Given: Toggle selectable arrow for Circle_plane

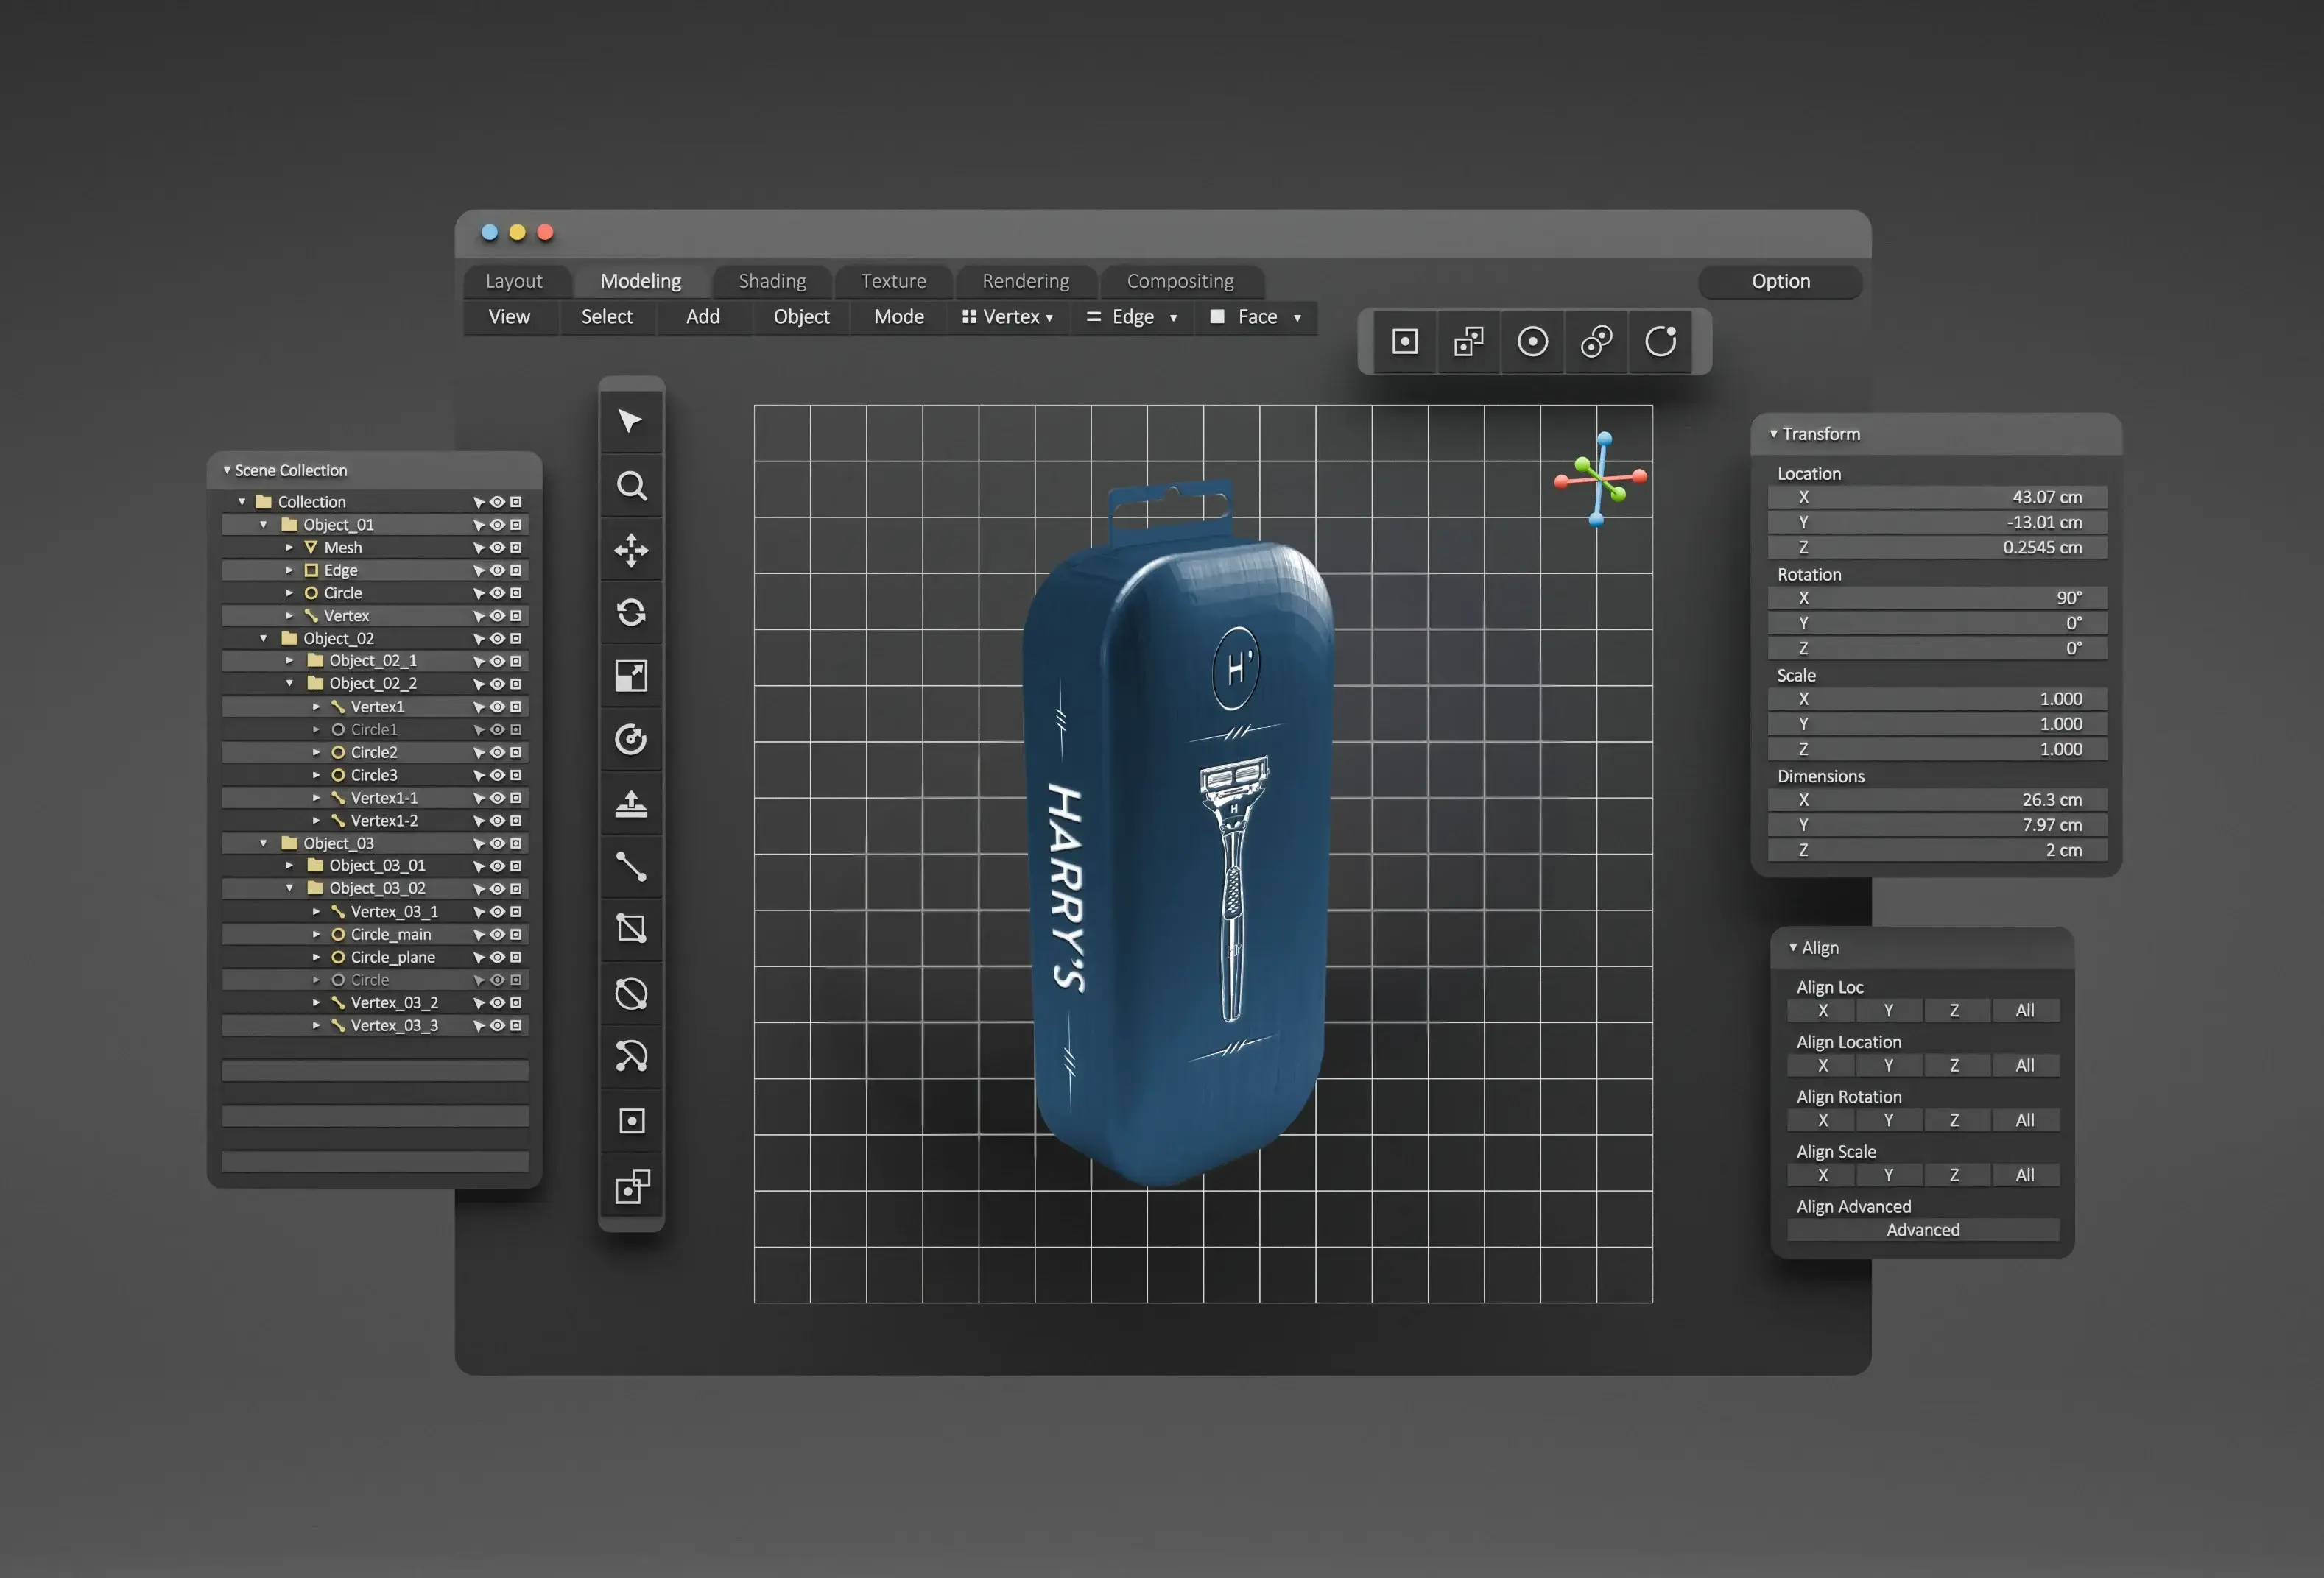Looking at the screenshot, I should pos(479,958).
